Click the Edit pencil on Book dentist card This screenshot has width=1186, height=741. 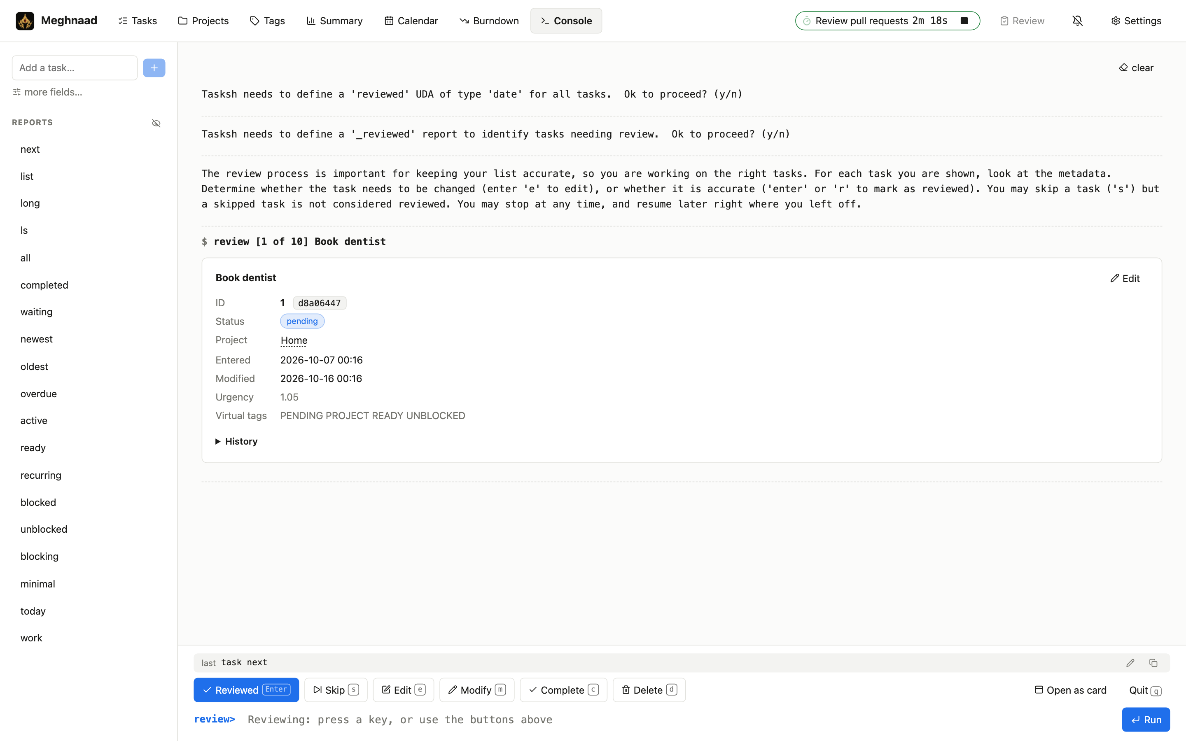click(1125, 278)
